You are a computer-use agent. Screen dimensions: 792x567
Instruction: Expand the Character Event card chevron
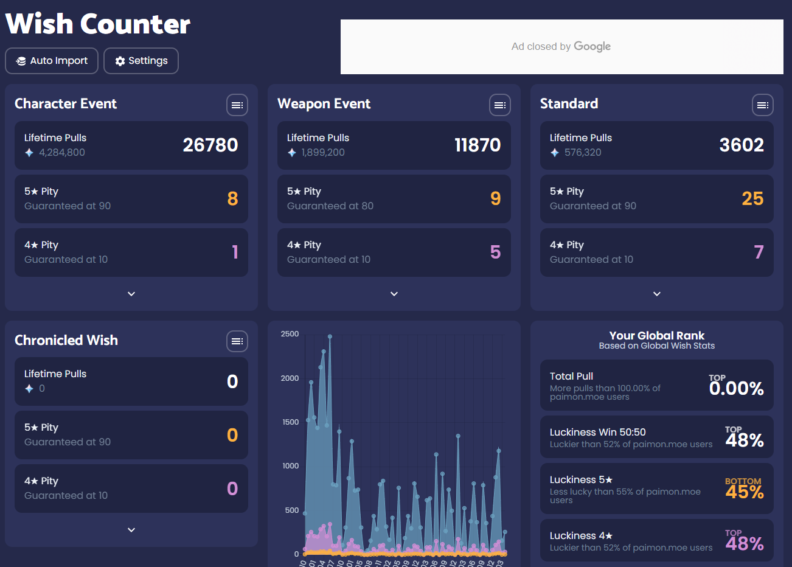click(131, 294)
